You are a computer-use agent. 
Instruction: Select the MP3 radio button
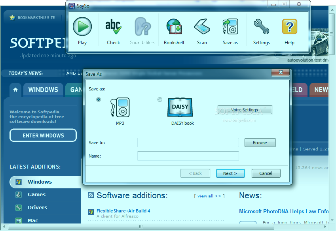(99, 100)
